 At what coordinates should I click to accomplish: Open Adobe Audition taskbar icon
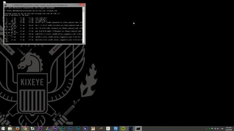(x=63, y=128)
